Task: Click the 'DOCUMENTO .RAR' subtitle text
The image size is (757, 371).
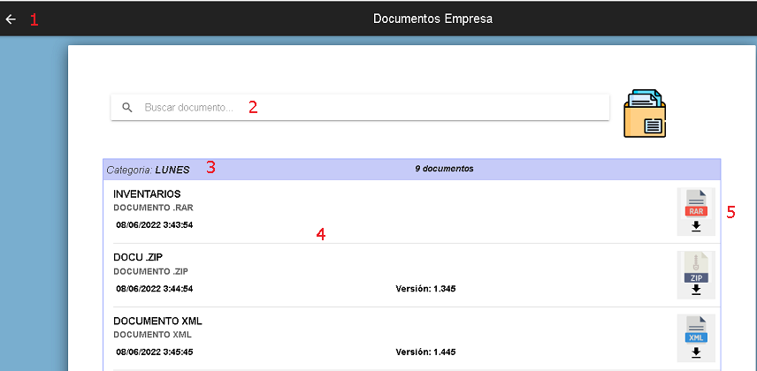Action: point(153,208)
